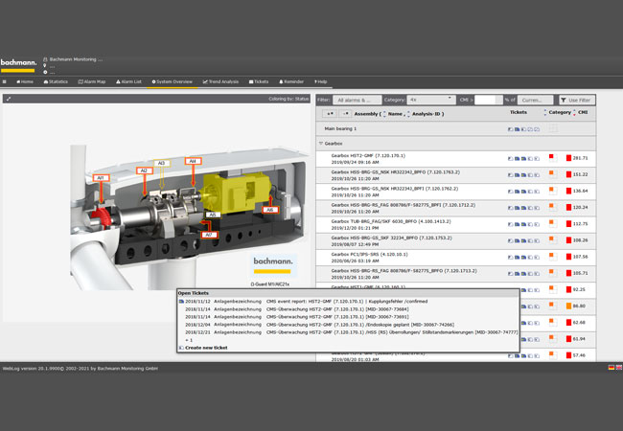Switch to the Alarm List tab
Viewport: 623px width, 431px height.
click(128, 81)
